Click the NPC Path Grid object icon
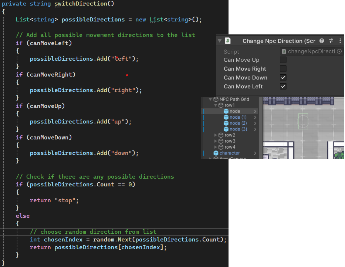Image resolution: width=345 pixels, height=267 pixels. point(216,99)
